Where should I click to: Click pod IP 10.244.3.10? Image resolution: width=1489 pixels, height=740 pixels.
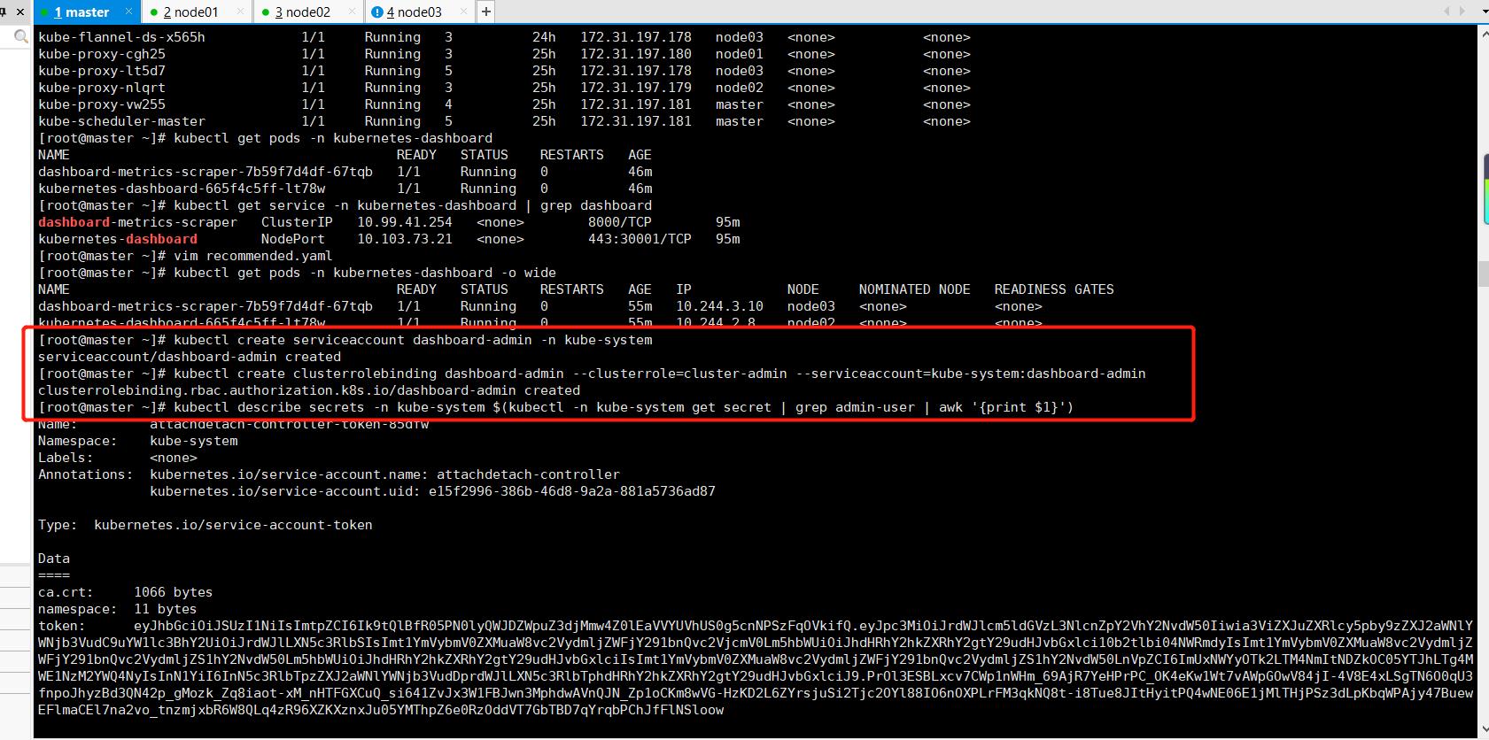point(719,306)
